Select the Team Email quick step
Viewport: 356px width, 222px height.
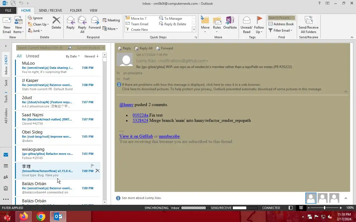137,24
